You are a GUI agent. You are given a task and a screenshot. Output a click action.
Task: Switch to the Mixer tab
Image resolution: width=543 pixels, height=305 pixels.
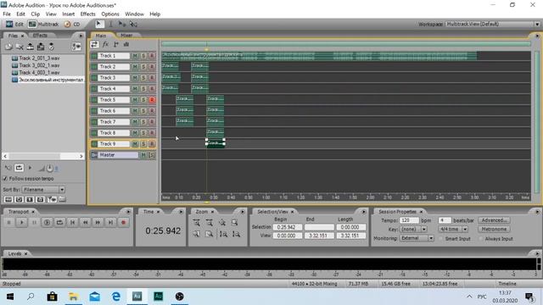(x=126, y=36)
